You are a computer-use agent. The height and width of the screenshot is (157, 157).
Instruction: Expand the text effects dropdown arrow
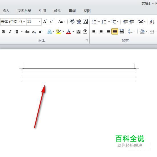click(53, 31)
